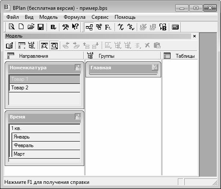Click the window resize grip corner

(x=215, y=183)
